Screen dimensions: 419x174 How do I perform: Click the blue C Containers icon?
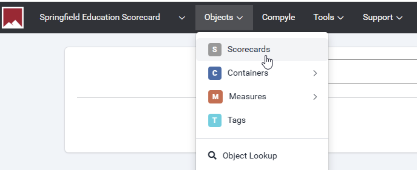tap(215, 73)
